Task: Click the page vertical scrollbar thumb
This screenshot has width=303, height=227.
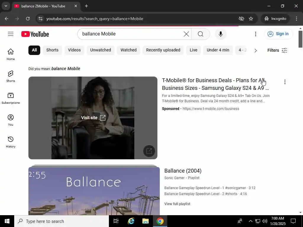Action: (x=301, y=39)
